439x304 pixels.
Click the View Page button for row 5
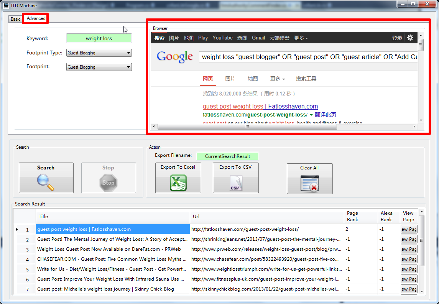pos(409,269)
